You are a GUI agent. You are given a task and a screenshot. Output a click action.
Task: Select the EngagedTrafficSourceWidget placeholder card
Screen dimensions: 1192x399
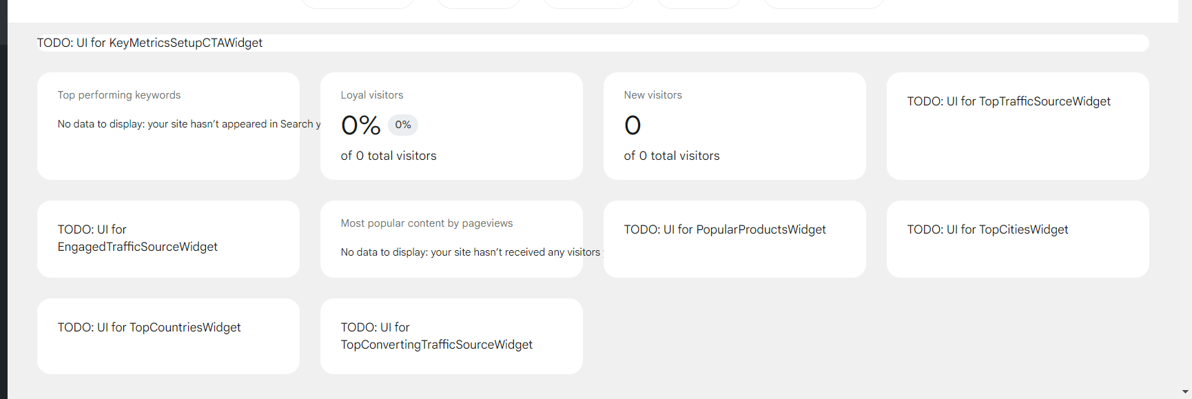(x=168, y=238)
